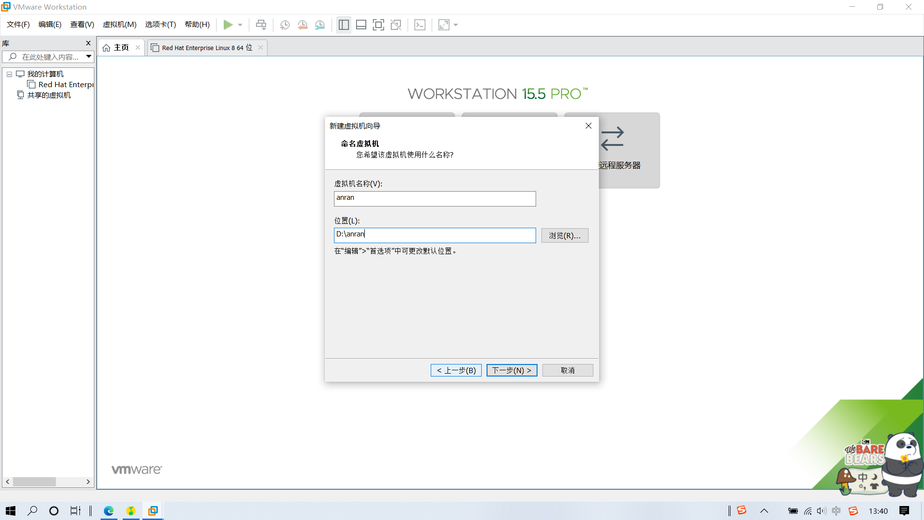Toggle unity mode icon

396,25
